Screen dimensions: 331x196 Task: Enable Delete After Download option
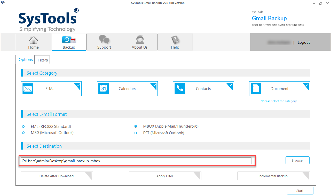[57, 176]
